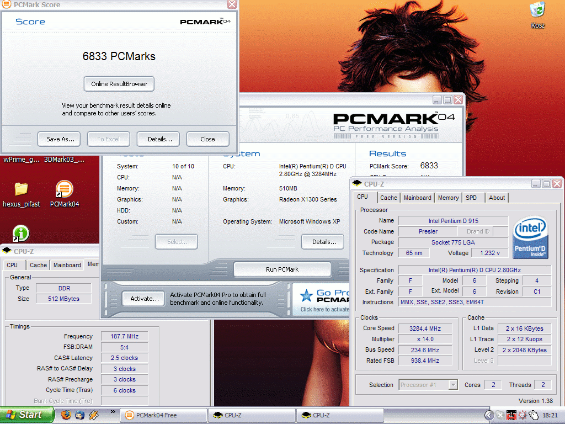This screenshot has width=565, height=424.
Task: Click the Run PCMark button
Action: tap(282, 269)
